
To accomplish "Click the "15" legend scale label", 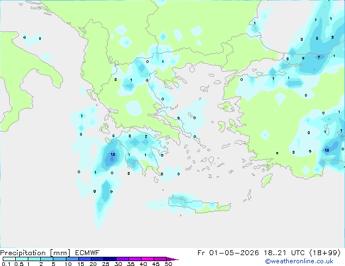I will click(81, 264).
